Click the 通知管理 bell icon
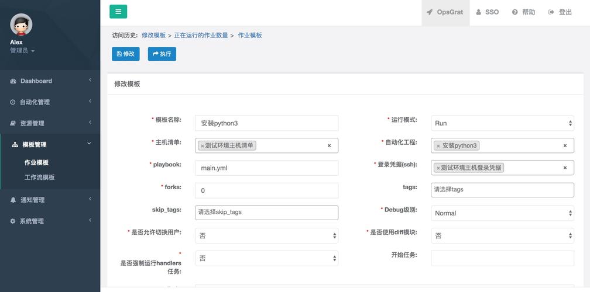 [13, 200]
